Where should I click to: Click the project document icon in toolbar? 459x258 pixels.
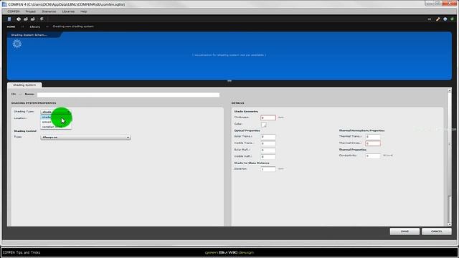point(9,19)
